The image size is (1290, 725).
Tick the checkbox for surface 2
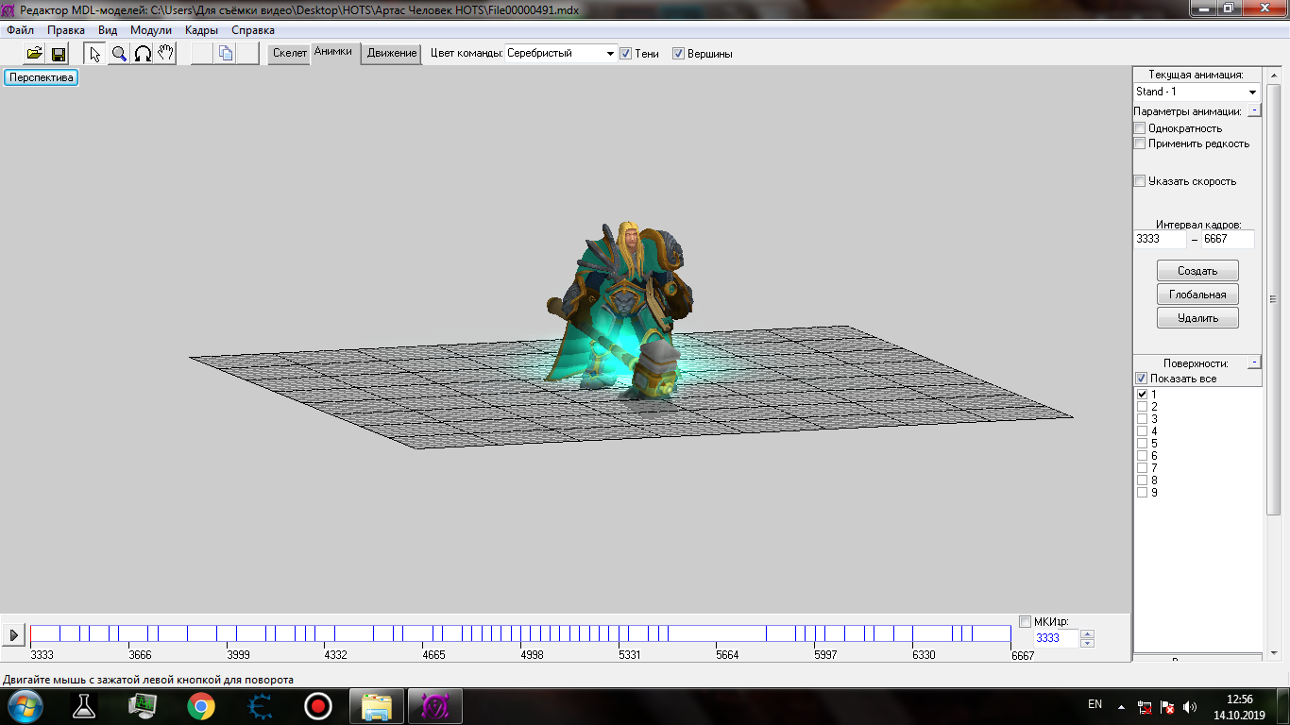(x=1143, y=407)
